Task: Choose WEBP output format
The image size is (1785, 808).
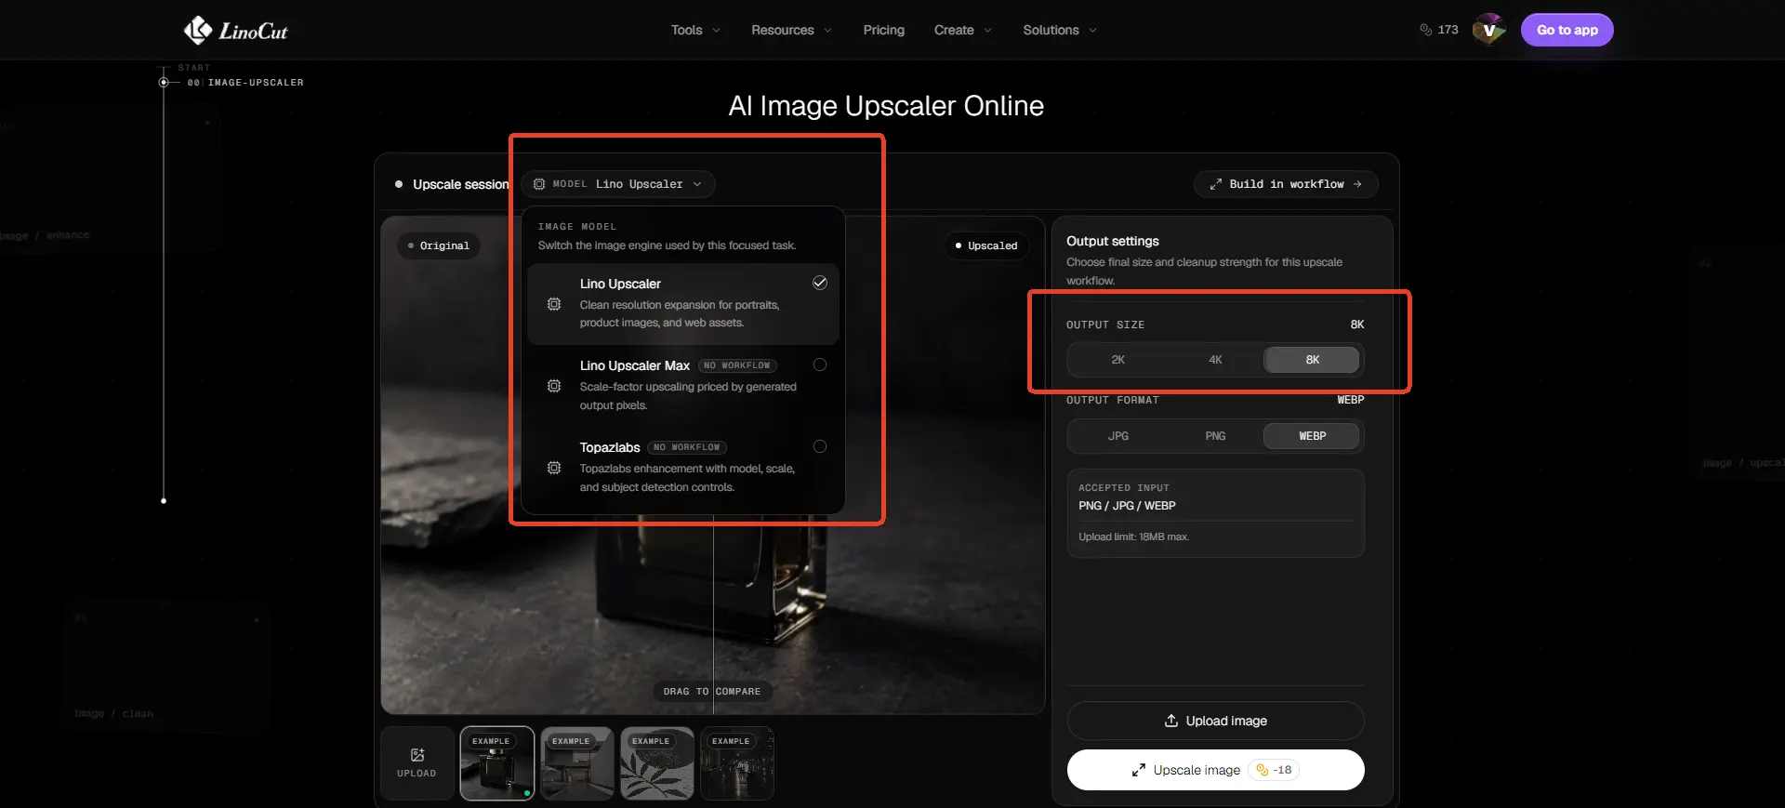Action: point(1312,436)
